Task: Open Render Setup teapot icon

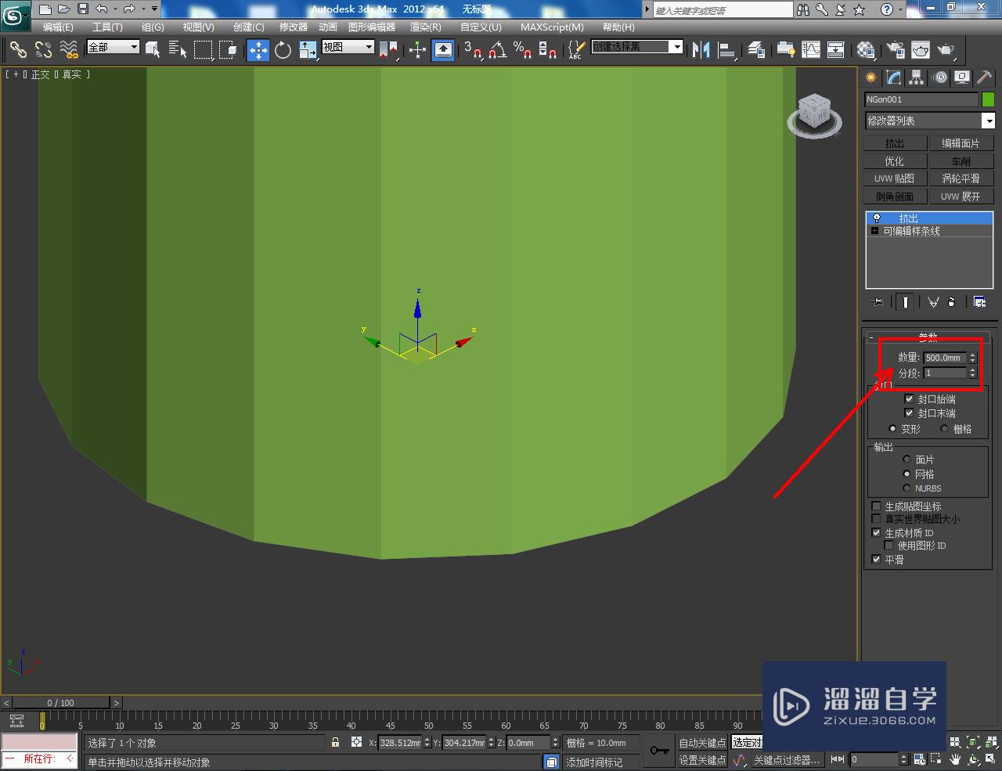Action: 896,50
